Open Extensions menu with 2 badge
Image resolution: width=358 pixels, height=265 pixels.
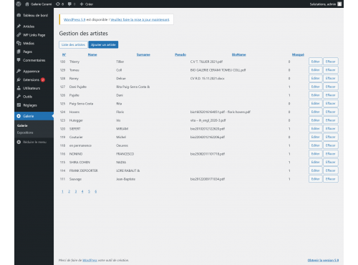(31, 79)
